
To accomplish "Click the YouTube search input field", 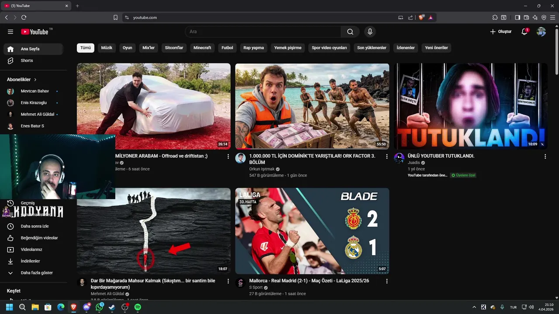I will pos(263,32).
